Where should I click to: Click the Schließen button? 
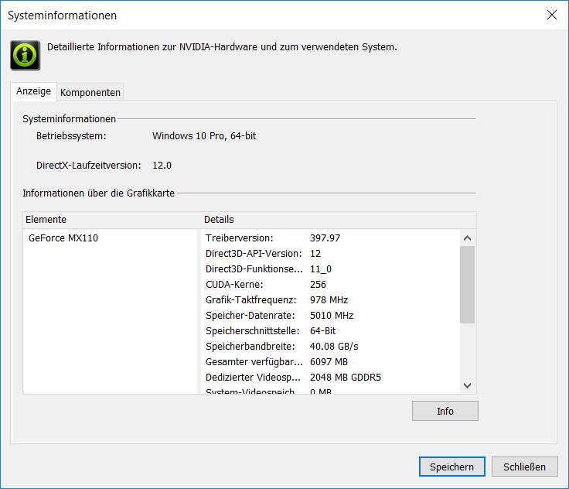[524, 467]
